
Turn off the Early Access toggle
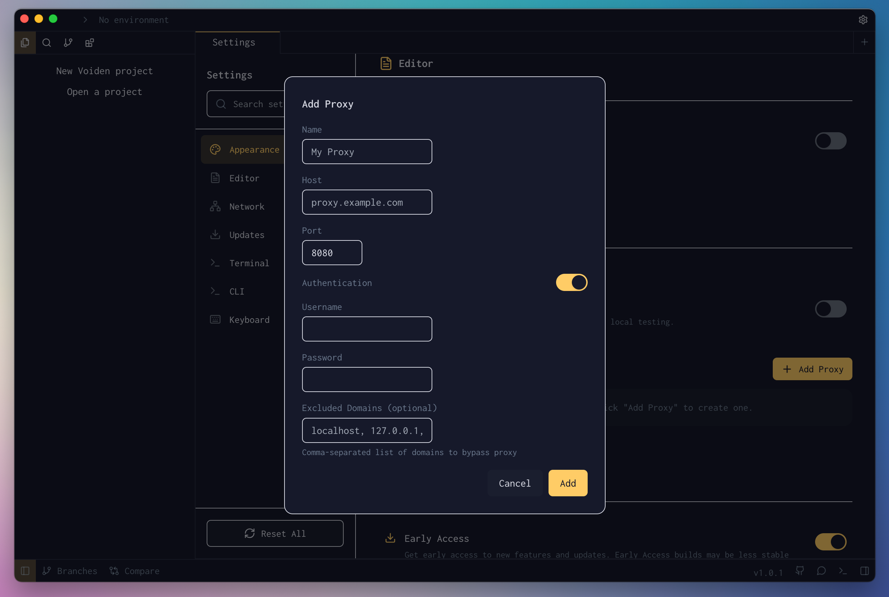(x=831, y=542)
